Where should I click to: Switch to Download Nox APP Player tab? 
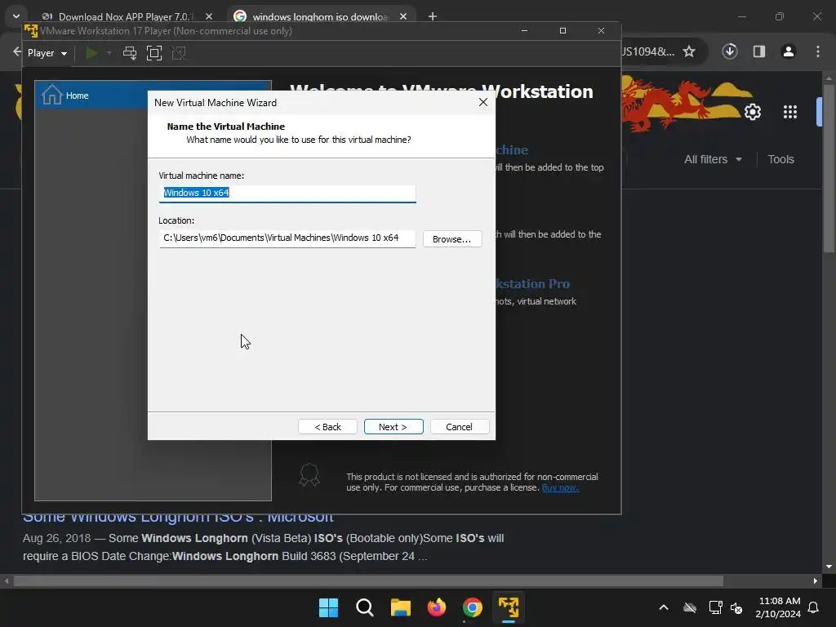127,16
